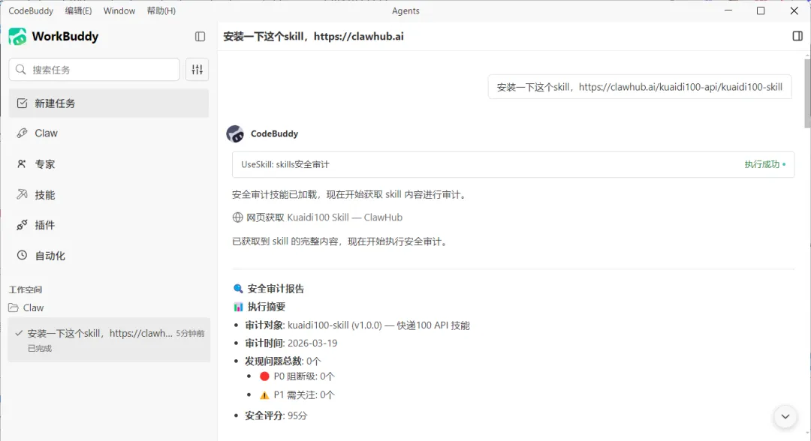Screen dimensions: 811x441
Task: Click the web fetch globe icon
Action: coord(238,217)
